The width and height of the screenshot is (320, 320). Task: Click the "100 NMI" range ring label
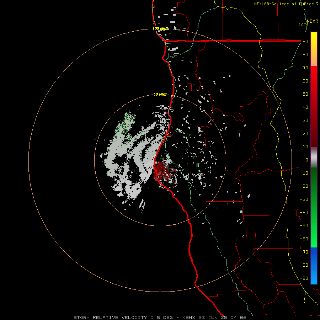click(x=160, y=28)
